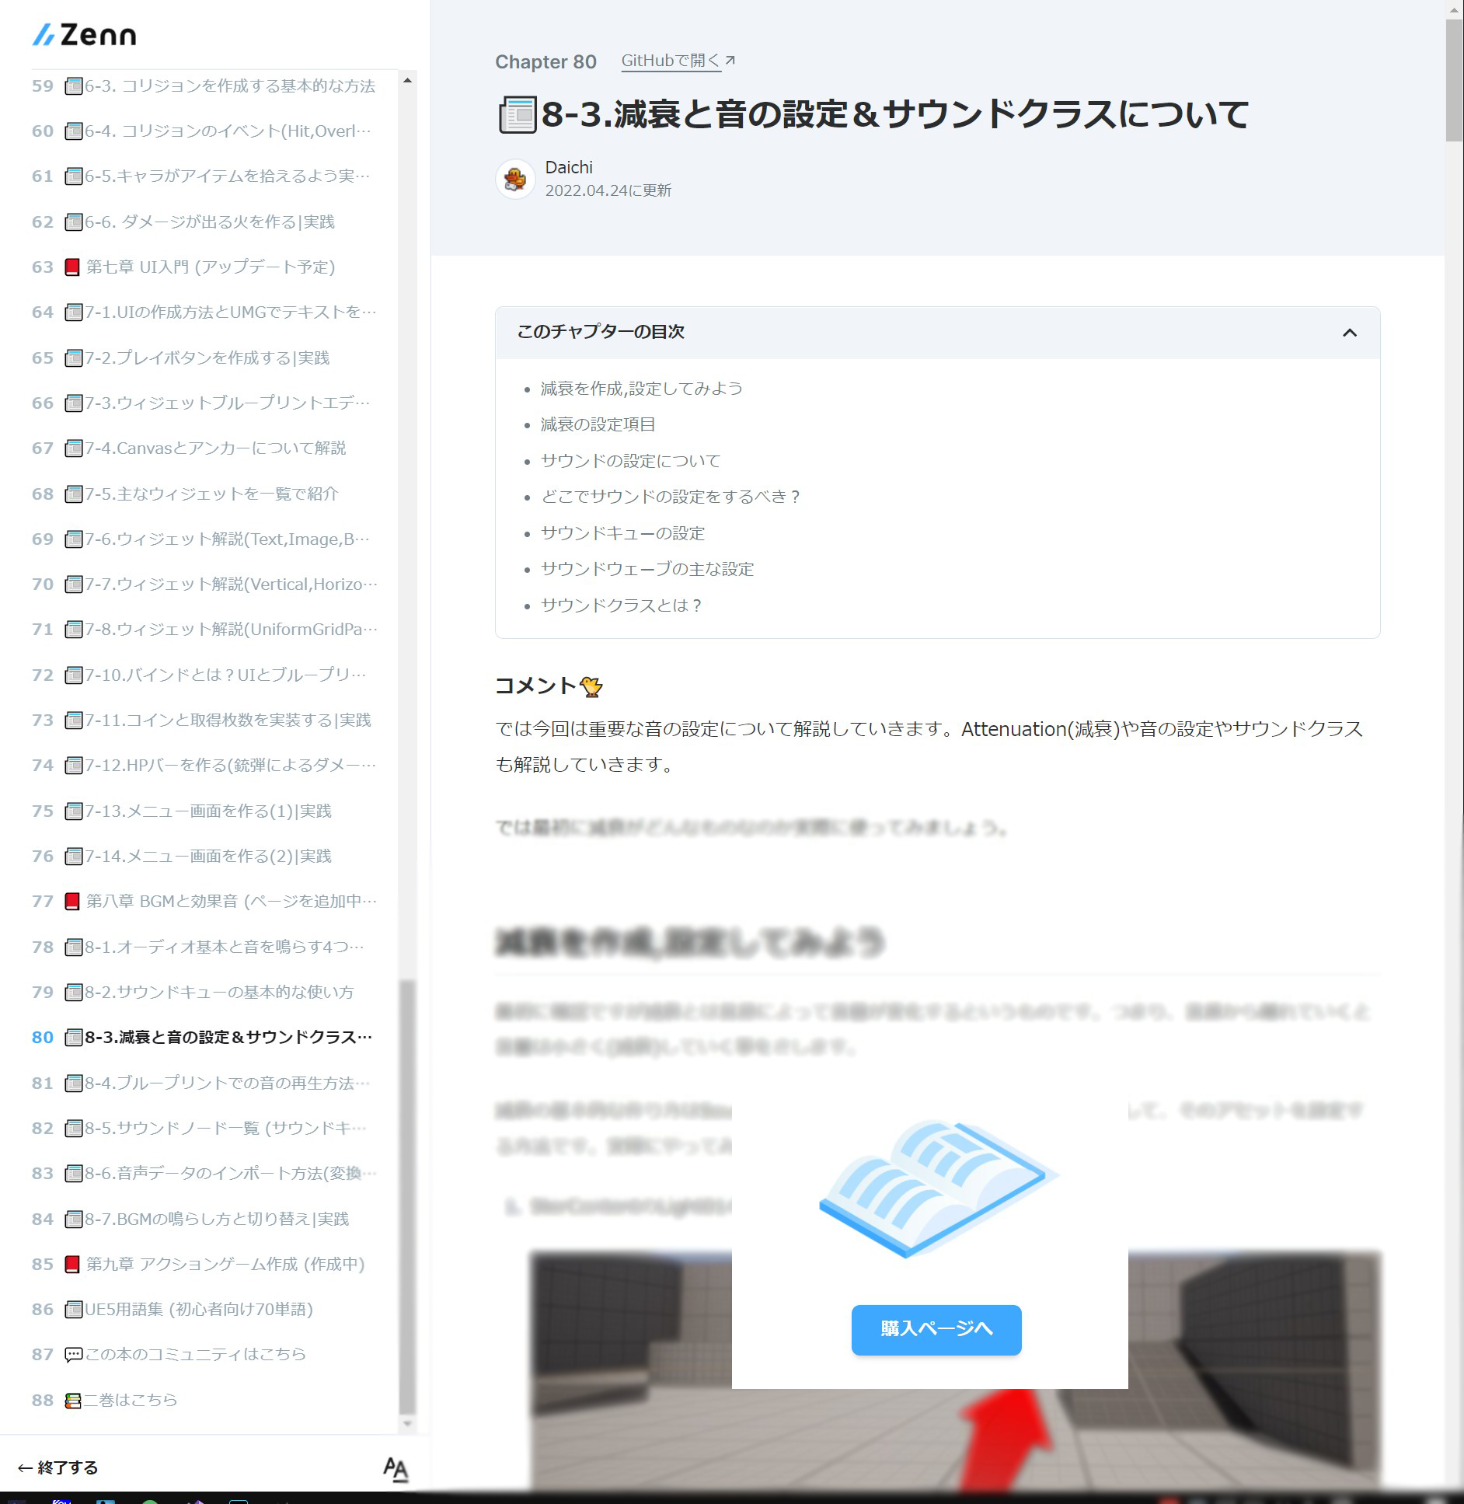Click the speech bubble icon beside この本のコミュニティはこちら
This screenshot has height=1504, width=1464.
point(71,1353)
